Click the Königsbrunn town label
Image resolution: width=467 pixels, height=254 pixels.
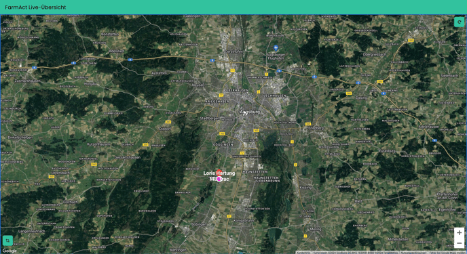click(244, 221)
